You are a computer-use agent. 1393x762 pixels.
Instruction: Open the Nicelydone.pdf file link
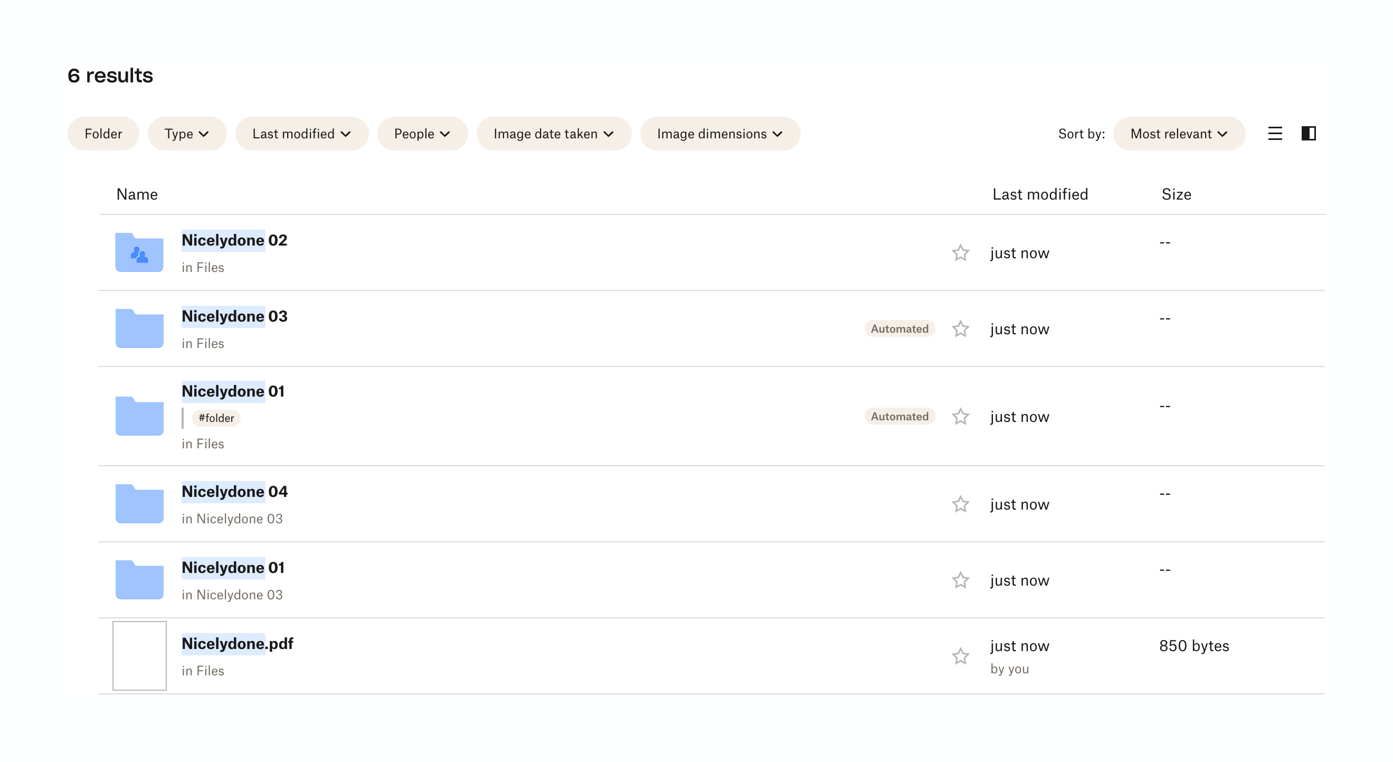point(237,644)
